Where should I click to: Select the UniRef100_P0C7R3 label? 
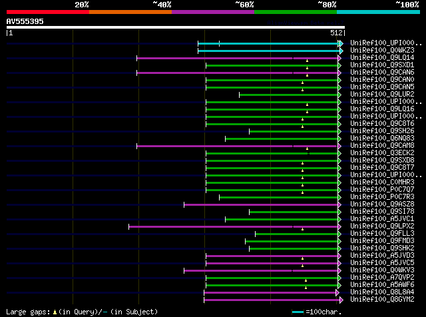382,197
